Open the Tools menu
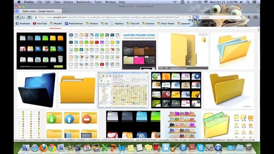Viewport: 274px width, 154px height. [98, 2]
